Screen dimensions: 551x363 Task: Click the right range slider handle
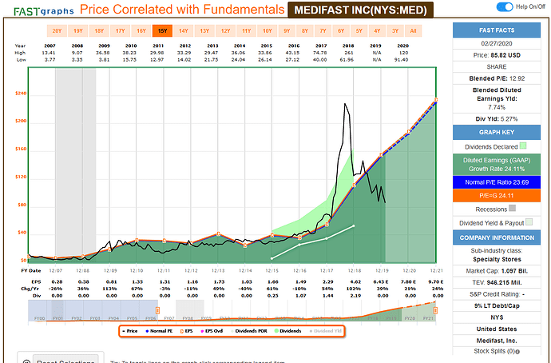[435, 310]
